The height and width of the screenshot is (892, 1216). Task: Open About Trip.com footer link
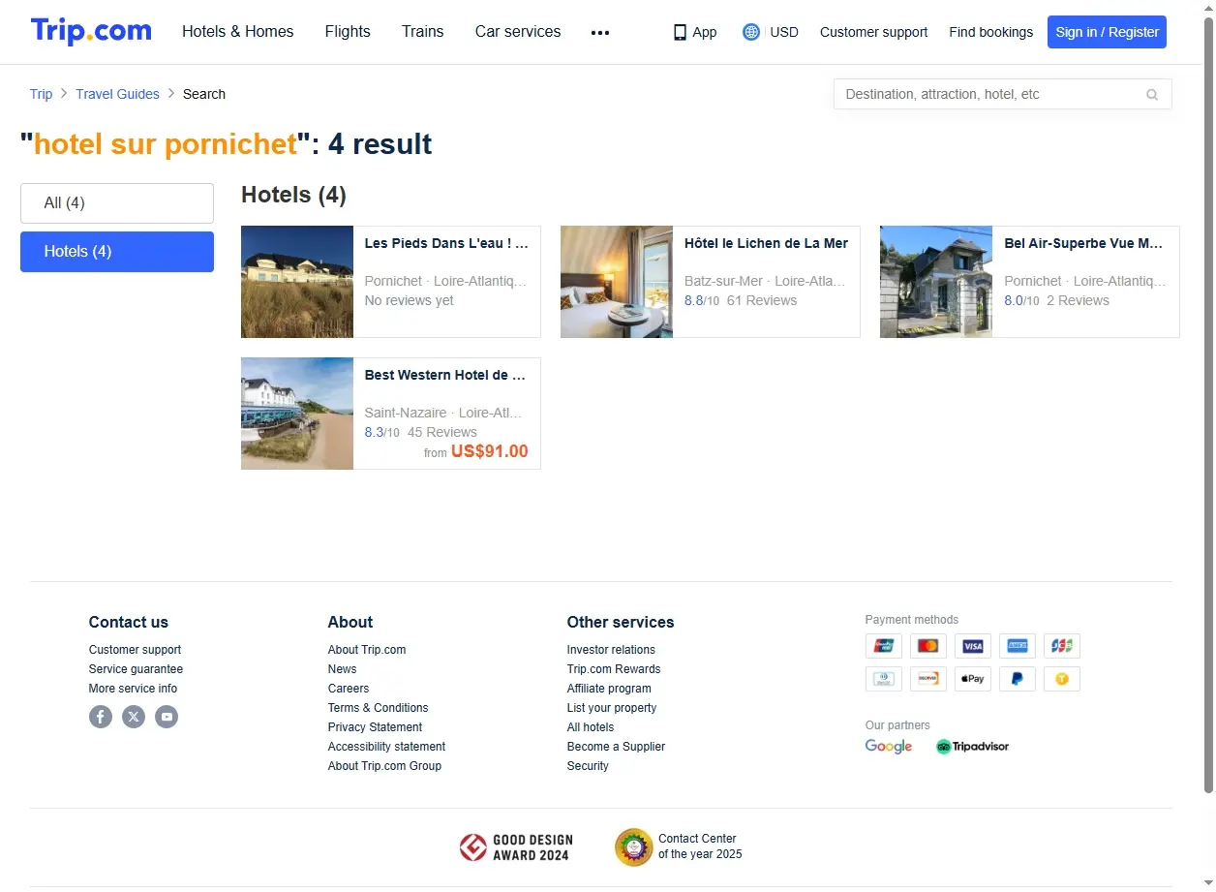pyautogui.click(x=367, y=650)
